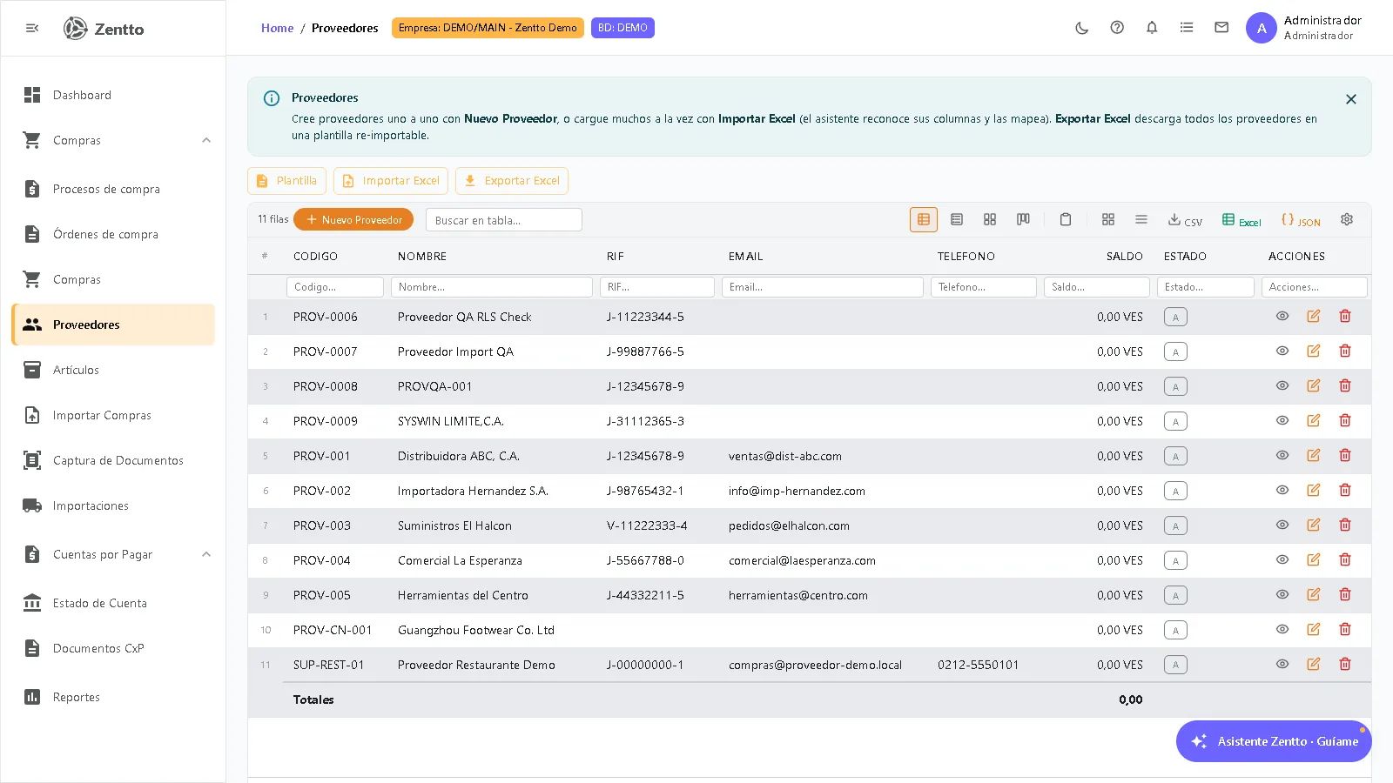Click the Empresa DEMO/MAIN badge
1393x783 pixels.
[488, 28]
